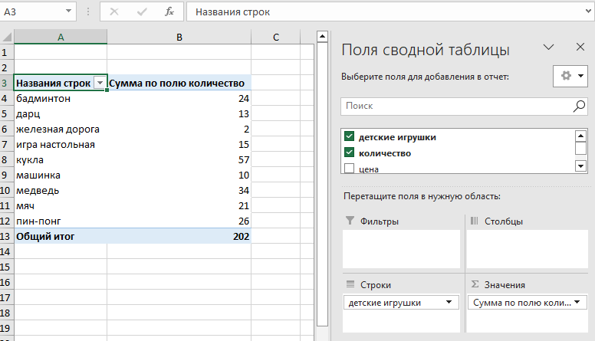
Task: Open task pane options chevron menu
Action: tap(548, 47)
